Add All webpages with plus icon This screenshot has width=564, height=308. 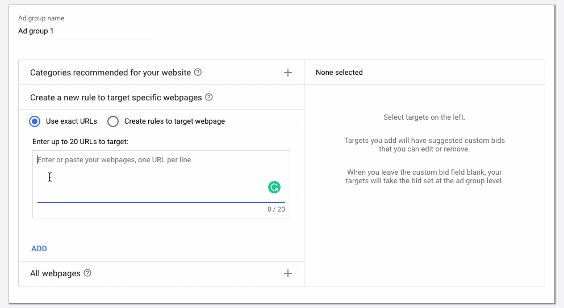[x=288, y=273]
